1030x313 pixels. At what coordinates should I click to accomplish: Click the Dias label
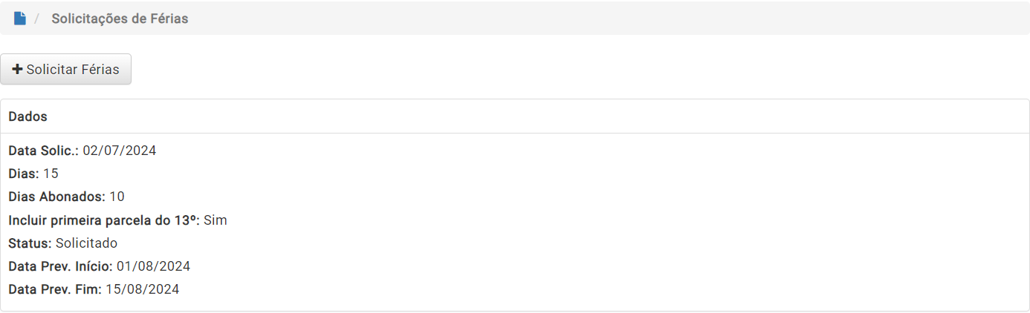pyautogui.click(x=24, y=174)
